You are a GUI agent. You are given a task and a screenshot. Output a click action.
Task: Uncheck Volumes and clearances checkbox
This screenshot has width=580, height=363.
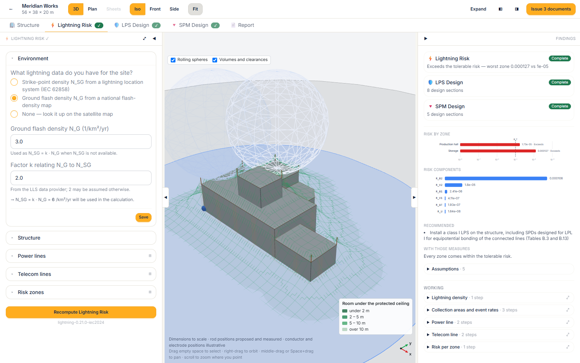coord(215,60)
